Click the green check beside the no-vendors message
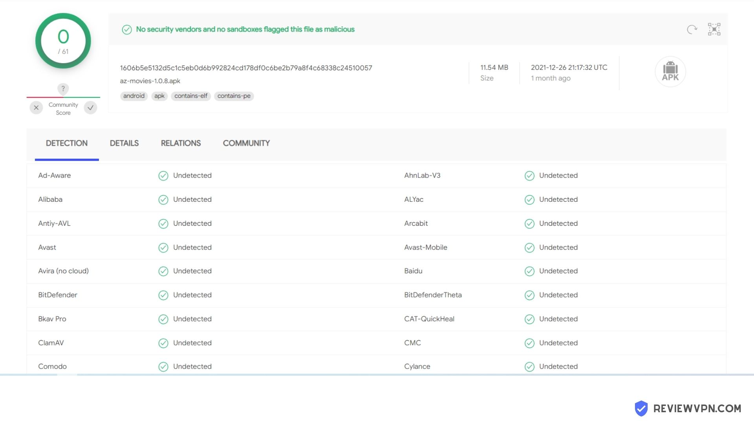 point(126,29)
